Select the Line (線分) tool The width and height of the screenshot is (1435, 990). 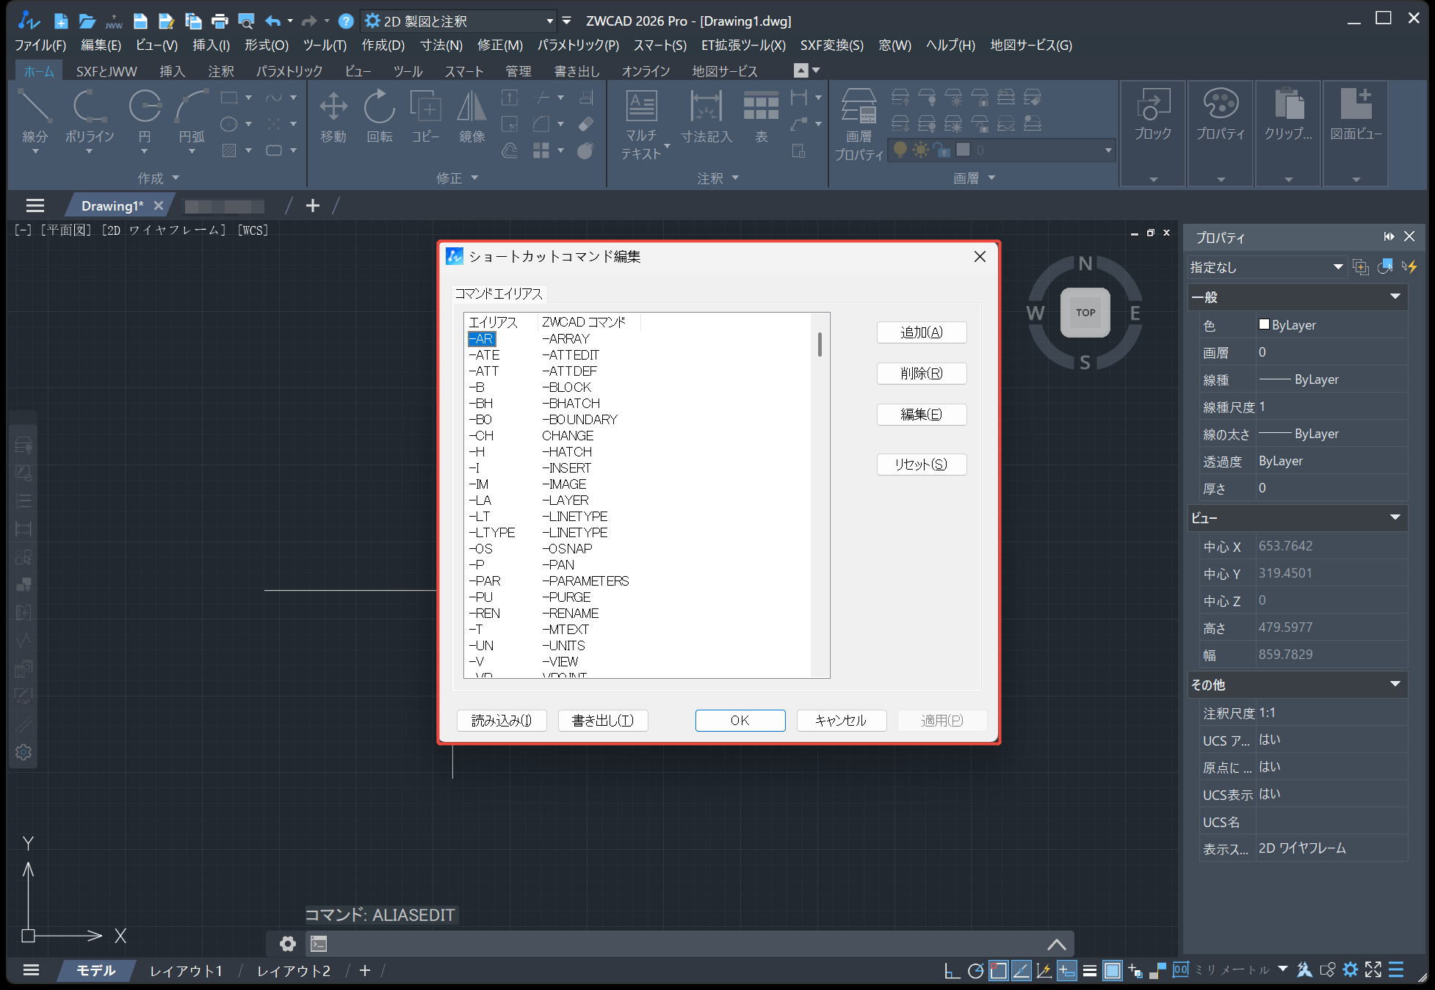tap(35, 117)
